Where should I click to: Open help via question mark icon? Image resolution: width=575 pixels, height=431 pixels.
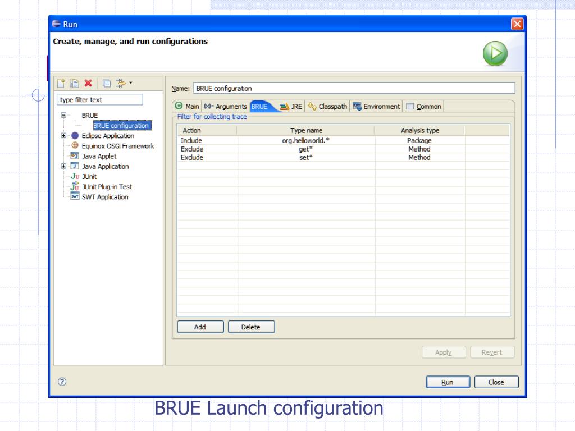(x=62, y=382)
